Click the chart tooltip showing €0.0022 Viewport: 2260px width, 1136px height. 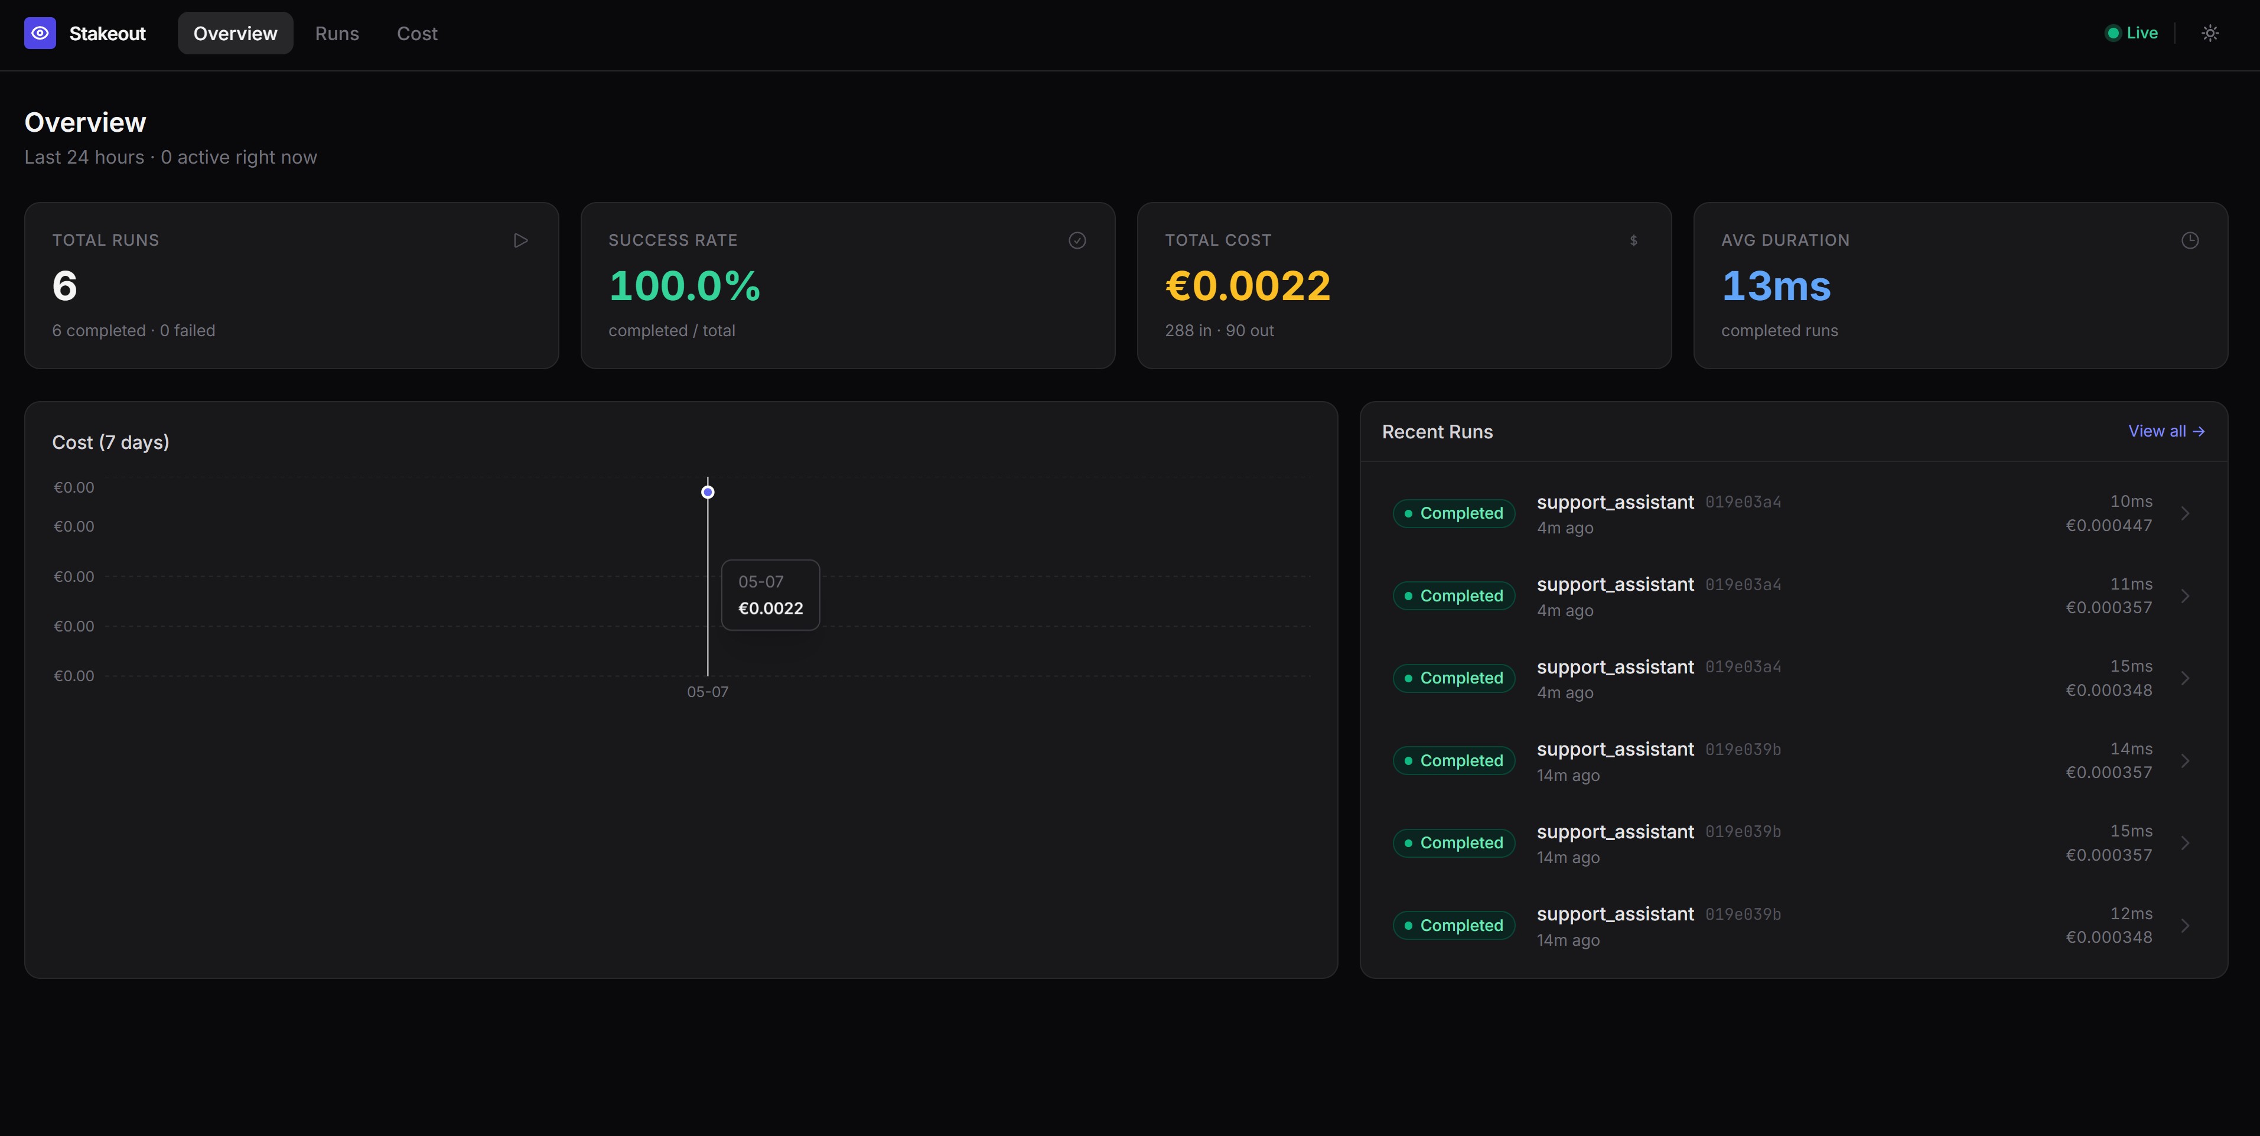(770, 595)
